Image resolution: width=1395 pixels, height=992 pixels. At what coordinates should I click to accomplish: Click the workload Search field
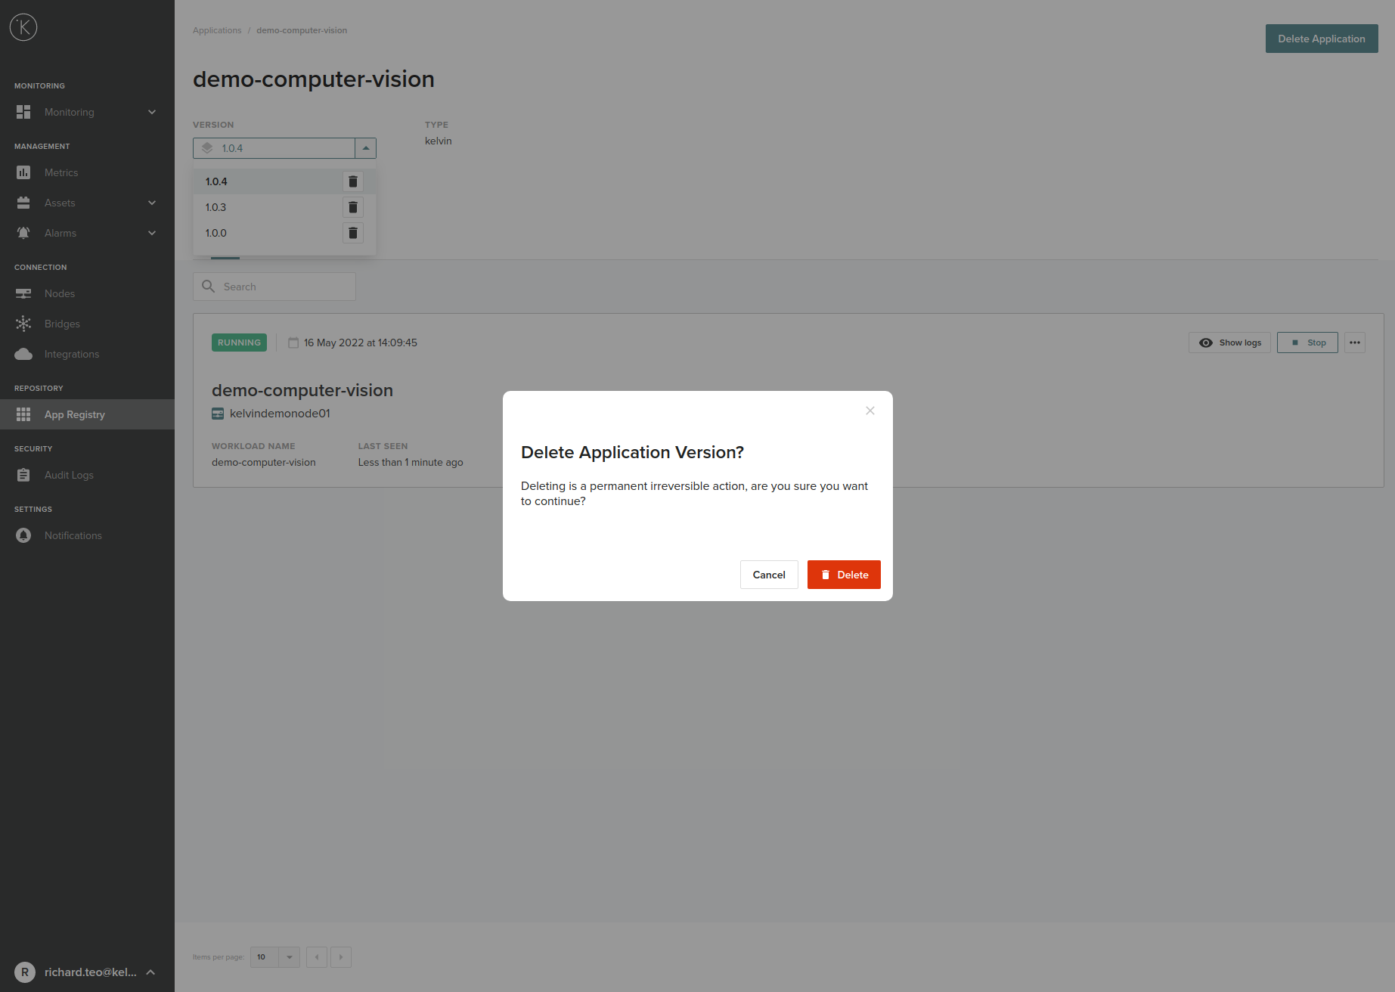(x=274, y=287)
